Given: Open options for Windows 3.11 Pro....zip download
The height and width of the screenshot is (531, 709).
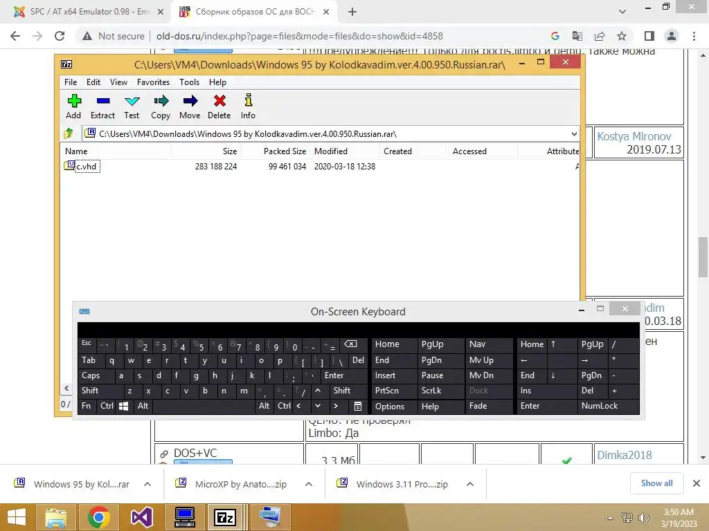Looking at the screenshot, I should [x=470, y=484].
